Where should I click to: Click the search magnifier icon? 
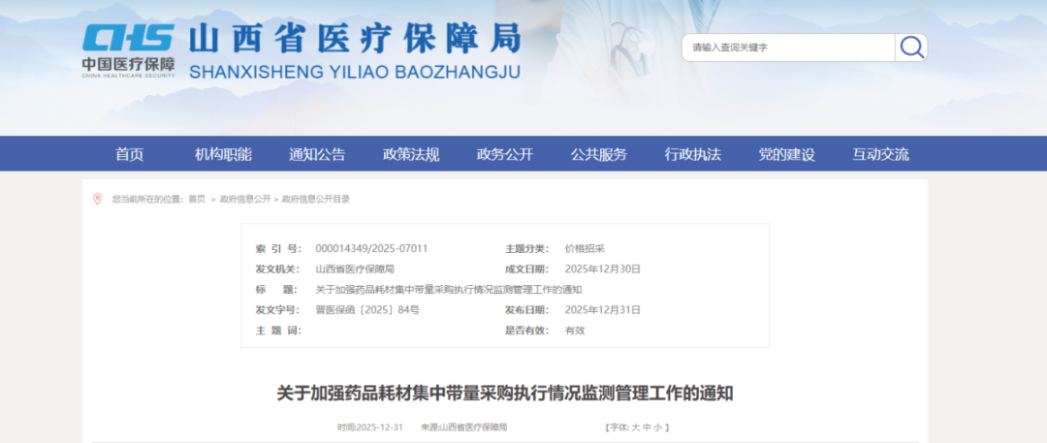(x=911, y=47)
